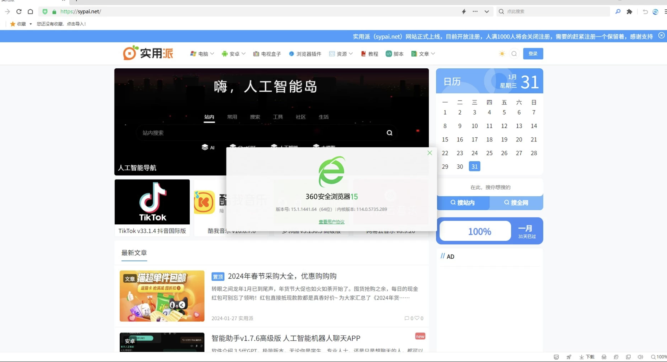Click the status bar window split icon

pos(628,357)
